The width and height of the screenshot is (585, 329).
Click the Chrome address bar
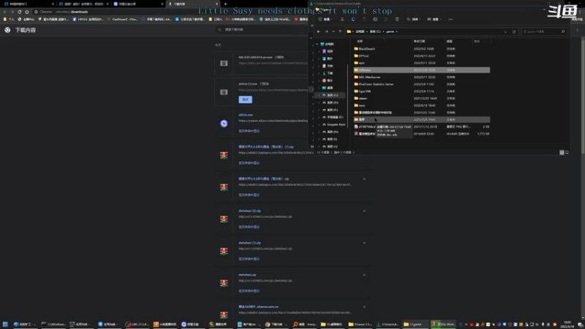tap(172, 12)
